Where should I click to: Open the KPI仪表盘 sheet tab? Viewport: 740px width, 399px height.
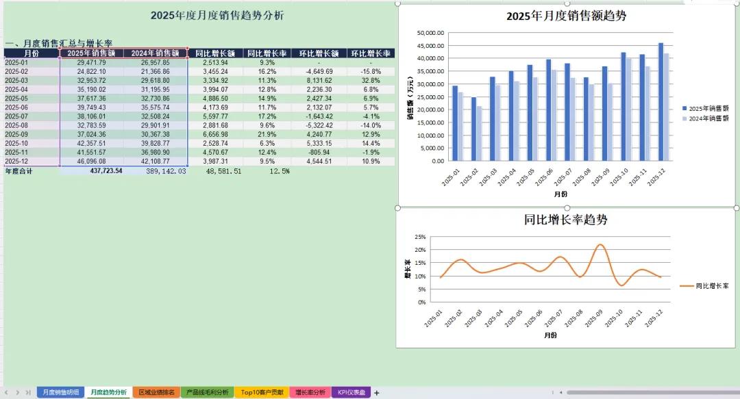351,392
